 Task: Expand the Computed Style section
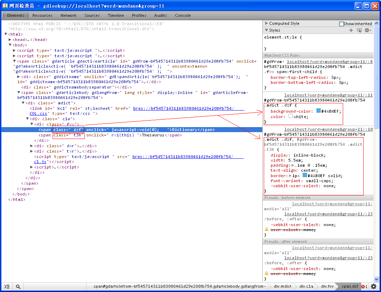266,23
